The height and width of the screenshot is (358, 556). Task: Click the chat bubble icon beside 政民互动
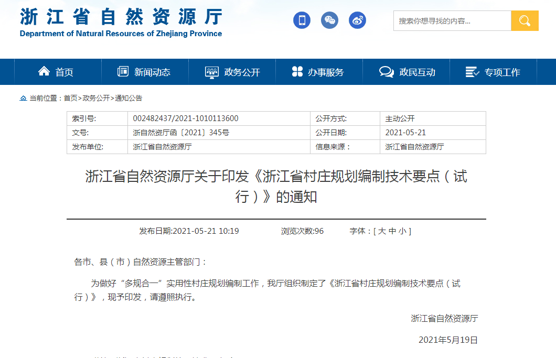pyautogui.click(x=386, y=72)
